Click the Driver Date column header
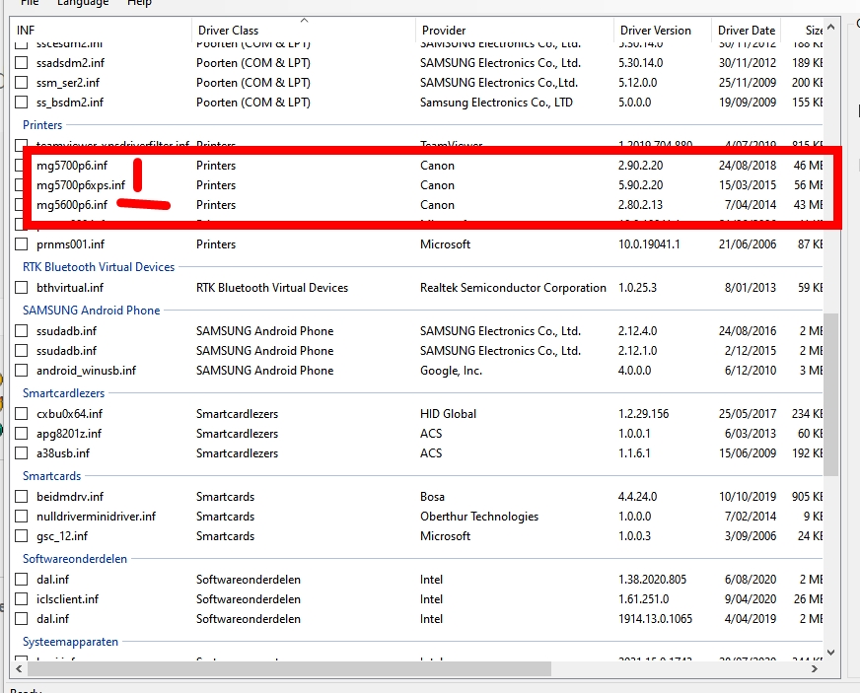This screenshot has height=693, width=860. click(748, 31)
